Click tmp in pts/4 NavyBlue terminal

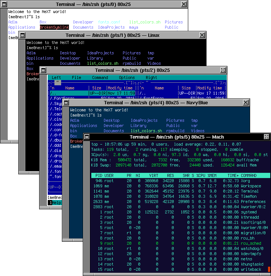[194, 120]
